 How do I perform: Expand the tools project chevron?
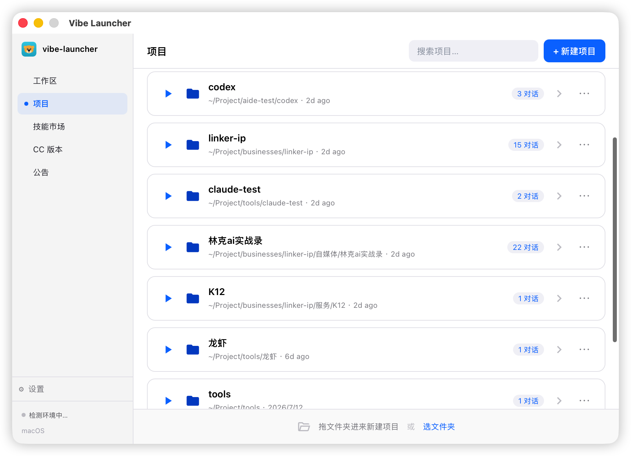pyautogui.click(x=559, y=401)
